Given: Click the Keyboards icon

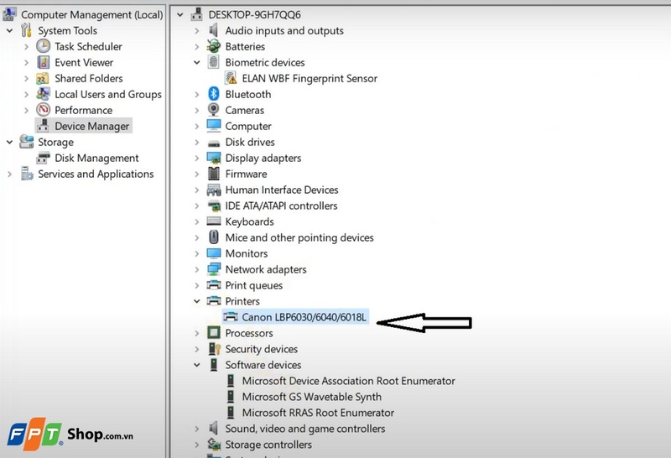Looking at the screenshot, I should 214,221.
